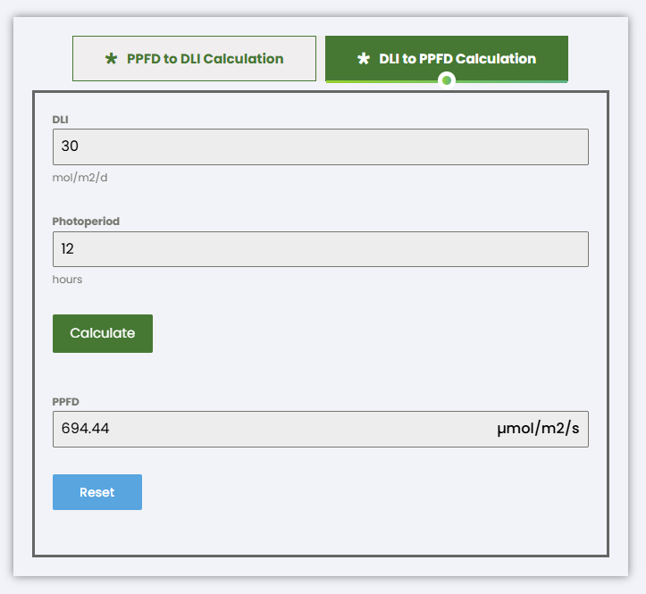Click the µmol/m2/s unit text
The width and height of the screenshot is (646, 594).
tap(537, 429)
